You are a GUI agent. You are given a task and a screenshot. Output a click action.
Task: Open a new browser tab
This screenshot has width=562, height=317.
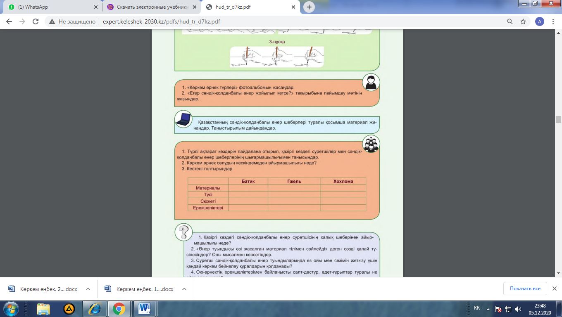309,7
